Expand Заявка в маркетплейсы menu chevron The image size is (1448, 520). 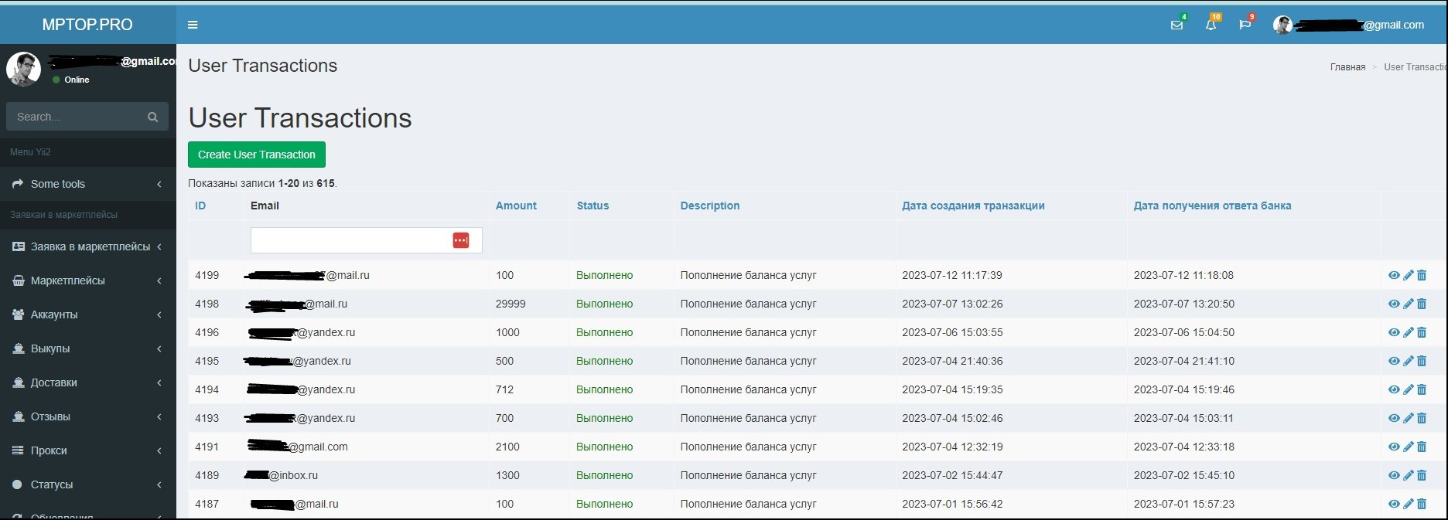pos(159,246)
